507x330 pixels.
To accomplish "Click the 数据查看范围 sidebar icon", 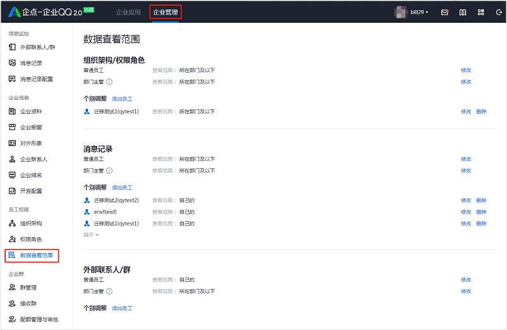I will 12,255.
